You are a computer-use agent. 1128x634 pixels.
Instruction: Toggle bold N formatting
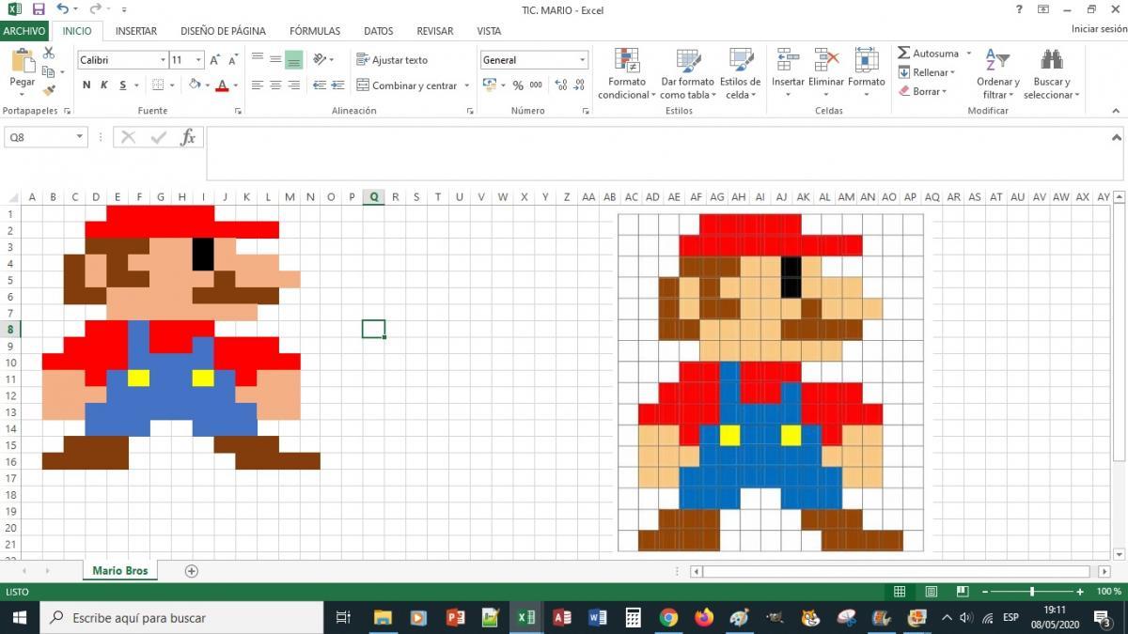tap(86, 85)
